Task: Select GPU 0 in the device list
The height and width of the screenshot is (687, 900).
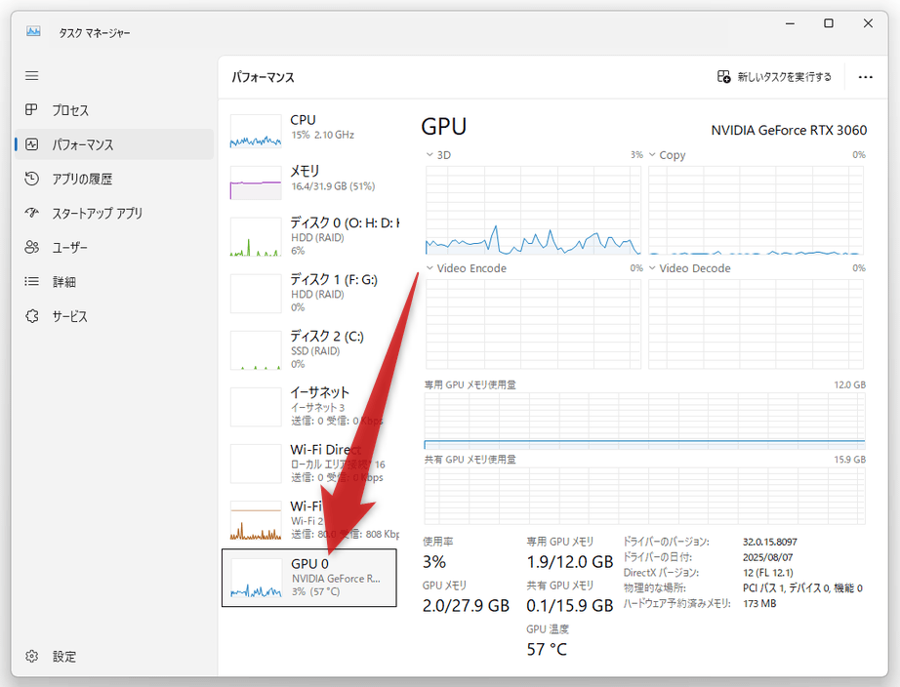Action: (308, 578)
